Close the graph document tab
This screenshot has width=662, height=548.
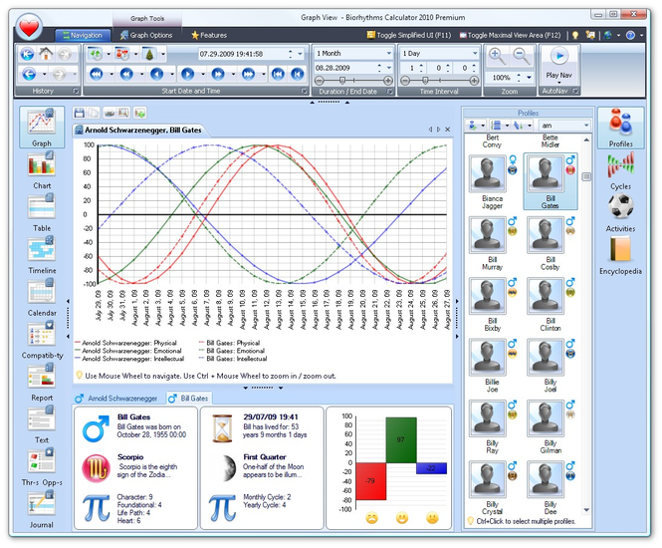coord(448,130)
